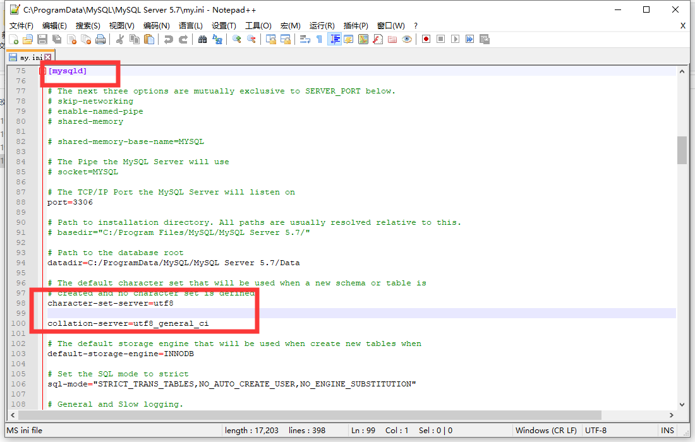
Task: Stop macro recording with the square button
Action: click(x=440, y=39)
